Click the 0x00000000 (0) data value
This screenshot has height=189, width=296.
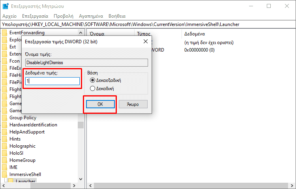pyautogui.click(x=199, y=50)
